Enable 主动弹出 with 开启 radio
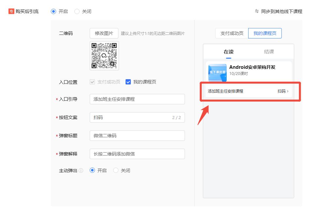This screenshot has width=318, height=208. click(92, 170)
